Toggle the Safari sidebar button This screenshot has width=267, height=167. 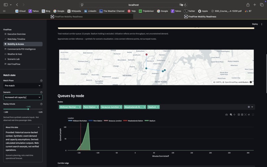click(6, 5)
